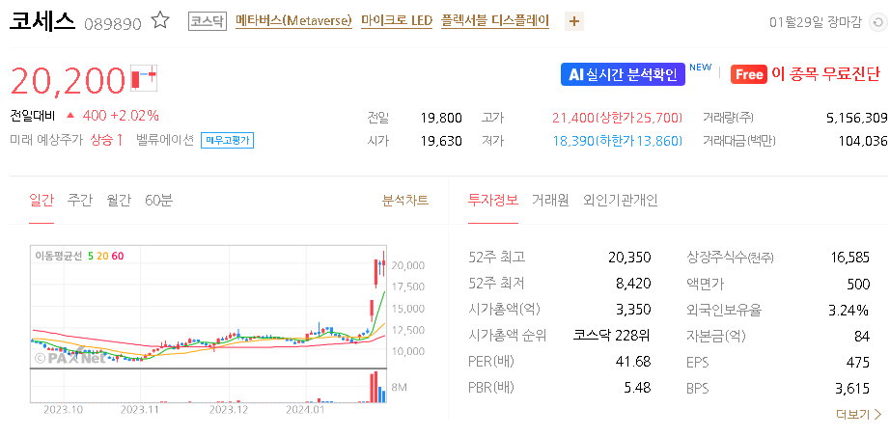Expand 더보기 for more investment info

tap(859, 415)
